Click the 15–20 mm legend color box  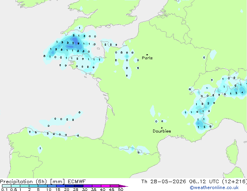coord(60,186)
